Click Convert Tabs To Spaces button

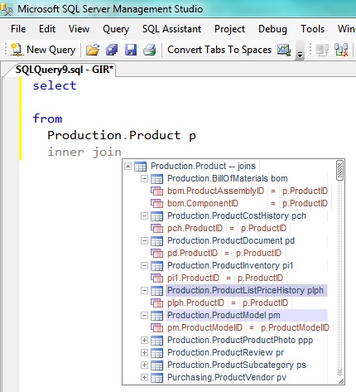(219, 50)
